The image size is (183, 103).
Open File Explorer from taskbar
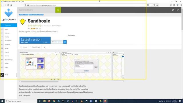click(x=45, y=101)
